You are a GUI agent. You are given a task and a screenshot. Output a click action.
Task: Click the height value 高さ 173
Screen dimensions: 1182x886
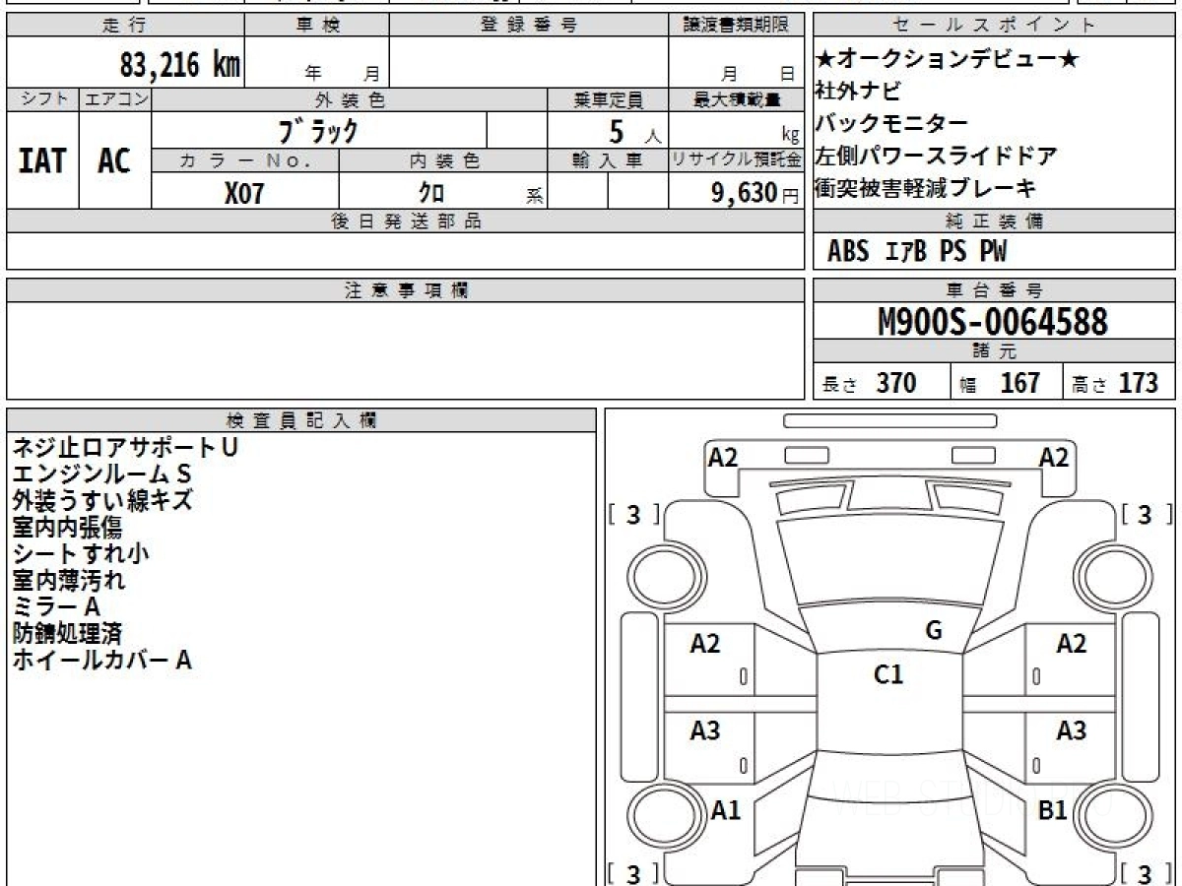pos(1114,383)
